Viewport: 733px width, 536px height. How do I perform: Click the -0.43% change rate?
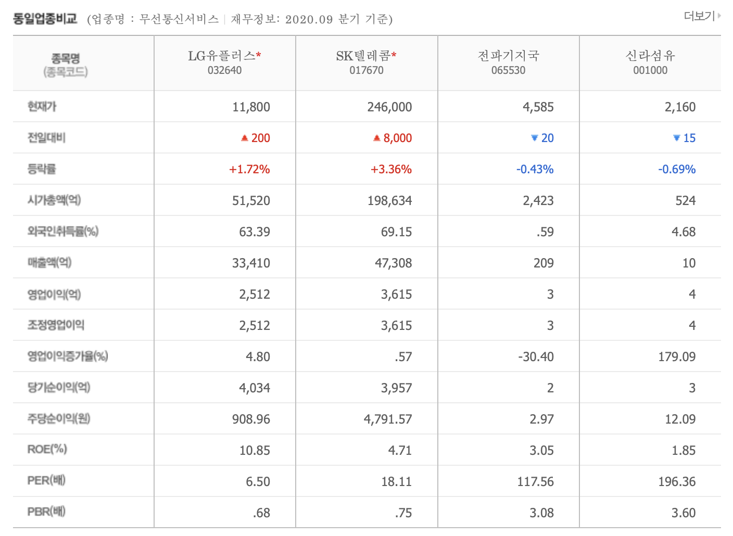pyautogui.click(x=535, y=170)
